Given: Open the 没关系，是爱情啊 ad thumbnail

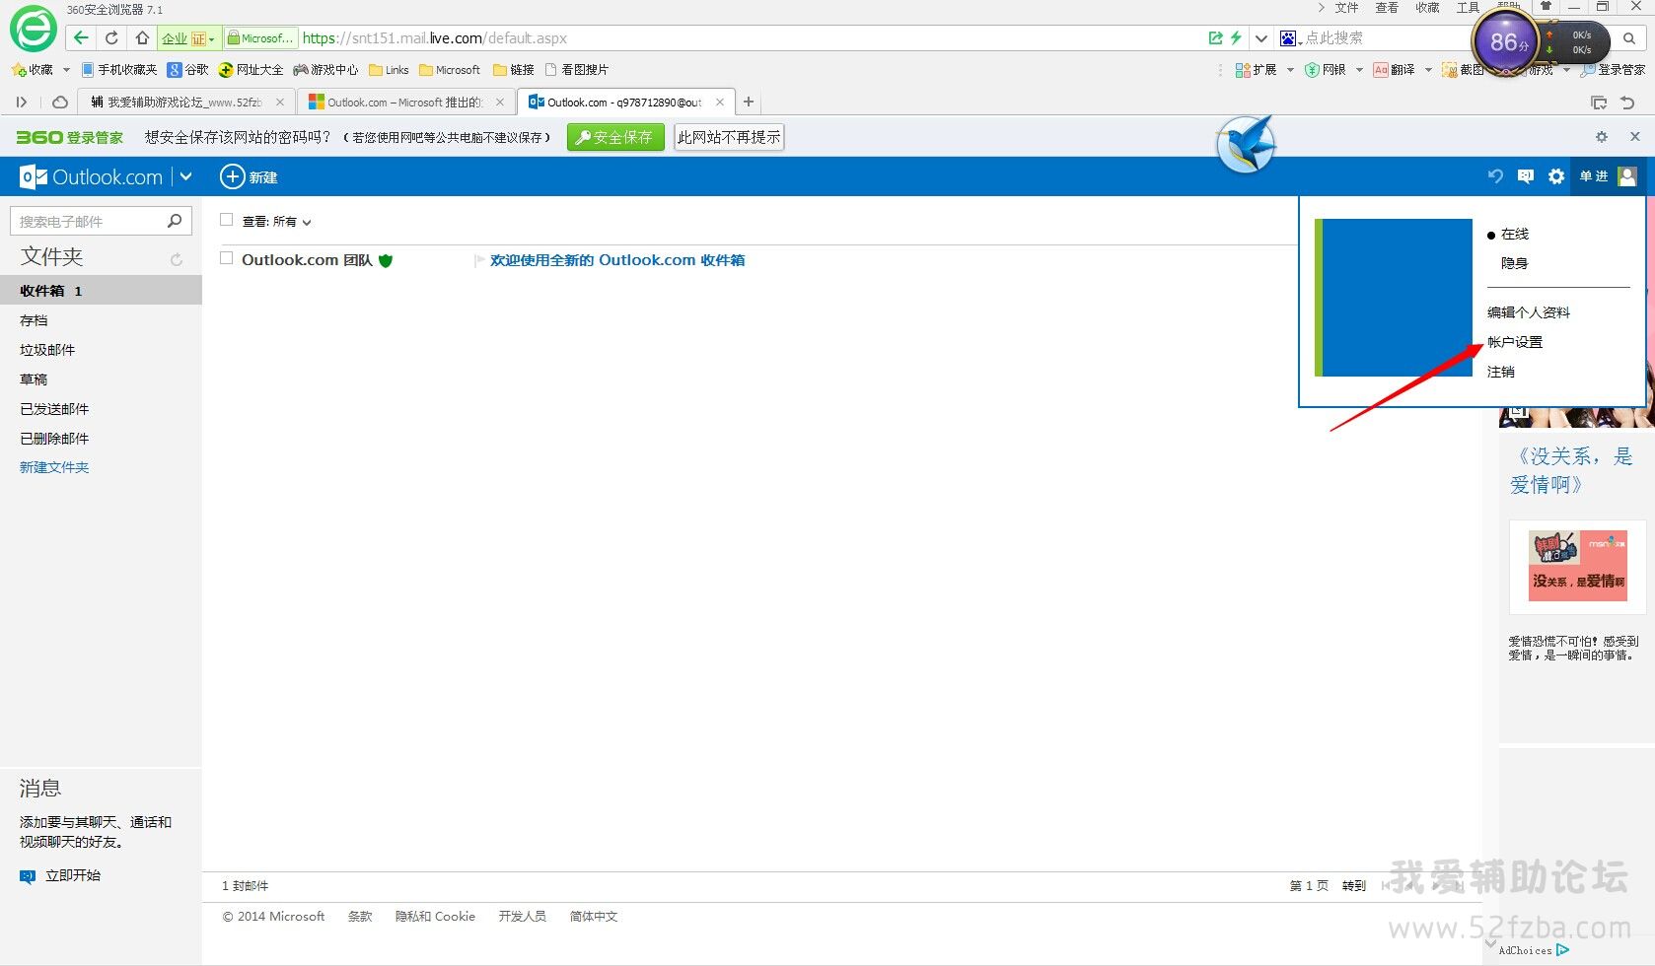Looking at the screenshot, I should [x=1577, y=567].
